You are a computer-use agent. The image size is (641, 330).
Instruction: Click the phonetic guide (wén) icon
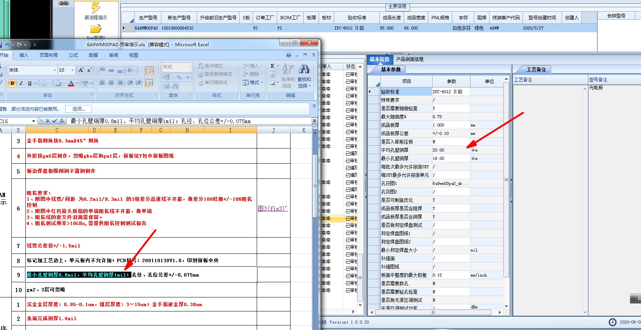(x=85, y=83)
